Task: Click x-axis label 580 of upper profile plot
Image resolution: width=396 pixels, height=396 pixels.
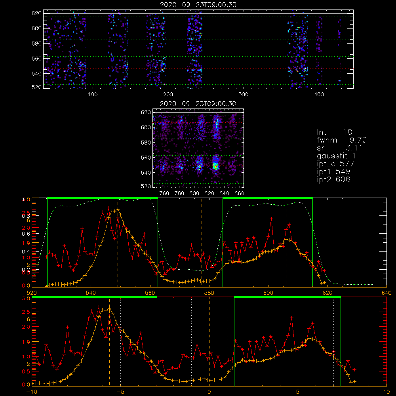Action: click(209, 293)
